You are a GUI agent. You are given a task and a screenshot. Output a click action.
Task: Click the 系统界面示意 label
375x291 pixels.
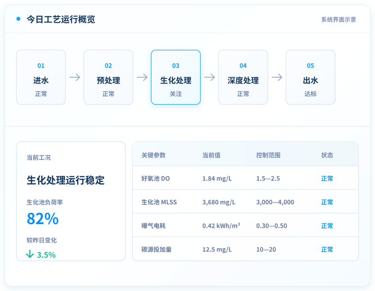(338, 19)
